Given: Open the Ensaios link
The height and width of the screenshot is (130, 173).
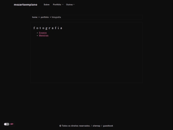Looking at the screenshot, I should click(x=43, y=33).
